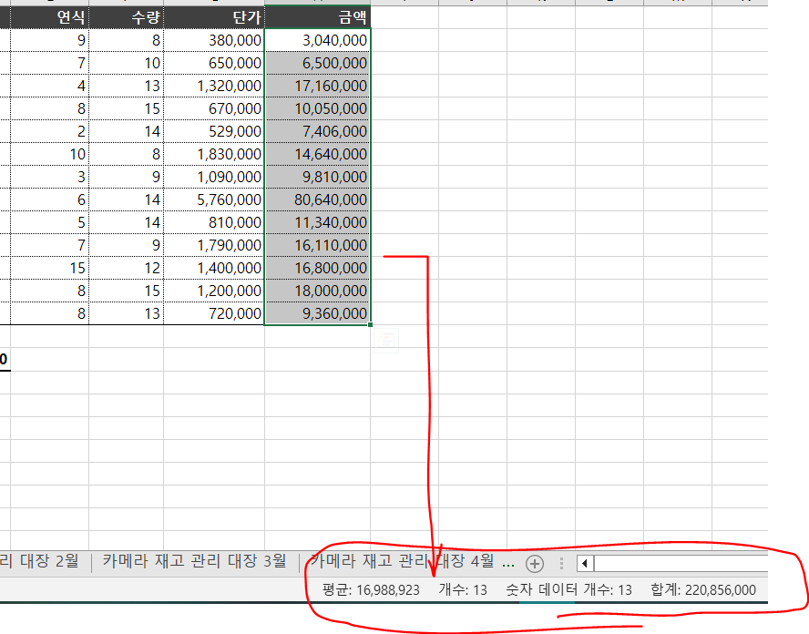Select the 금액 cell 11,340,000
The width and height of the screenshot is (809, 634).
click(x=317, y=222)
